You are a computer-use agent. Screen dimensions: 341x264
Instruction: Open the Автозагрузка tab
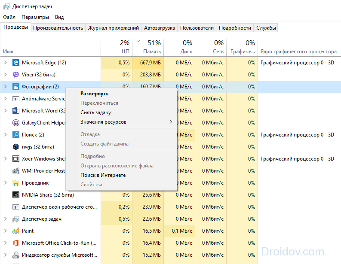click(x=159, y=28)
